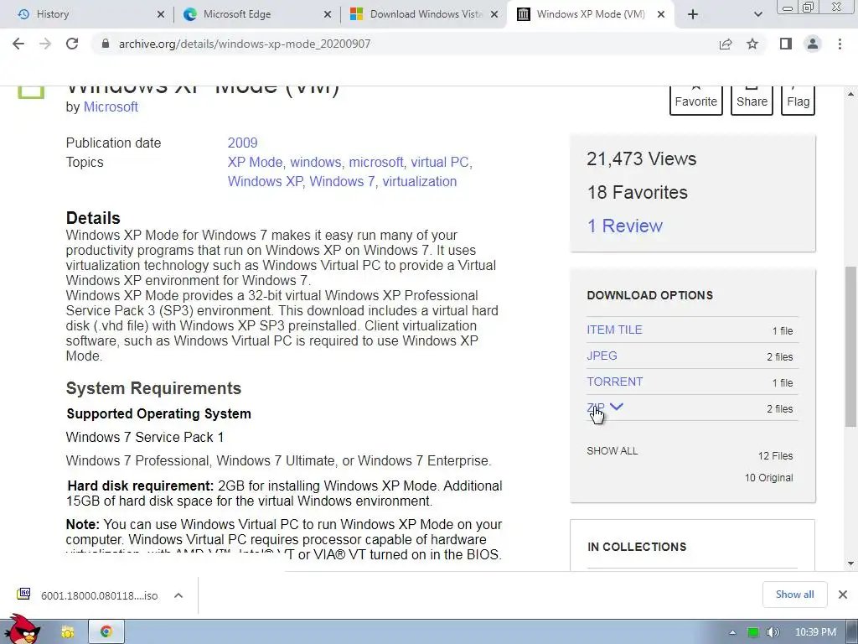Close the downloads bar
Viewport: 858px width, 644px height.
click(843, 595)
